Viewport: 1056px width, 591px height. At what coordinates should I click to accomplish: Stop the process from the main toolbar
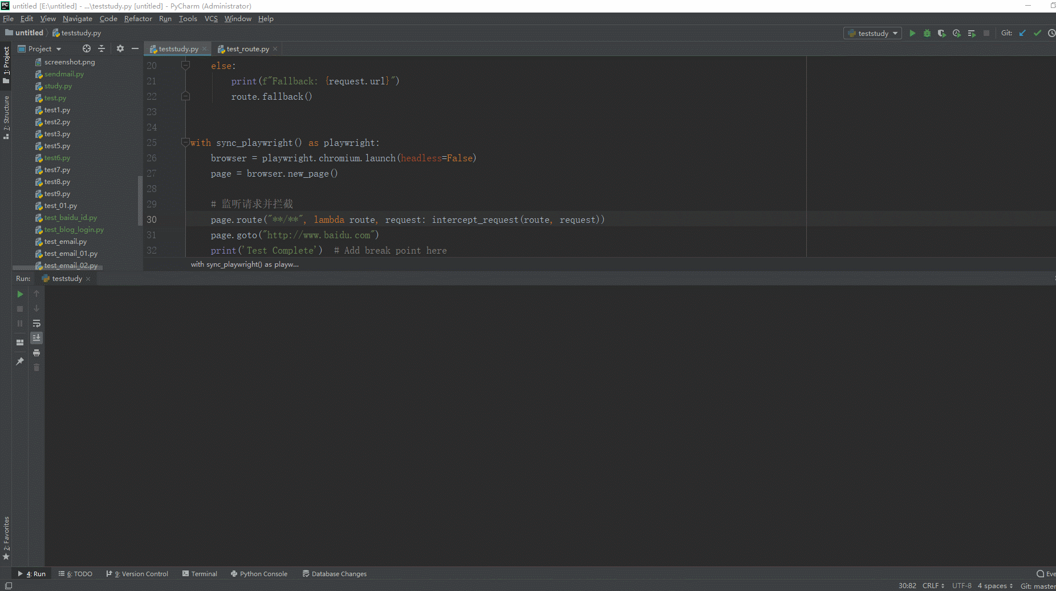point(986,33)
